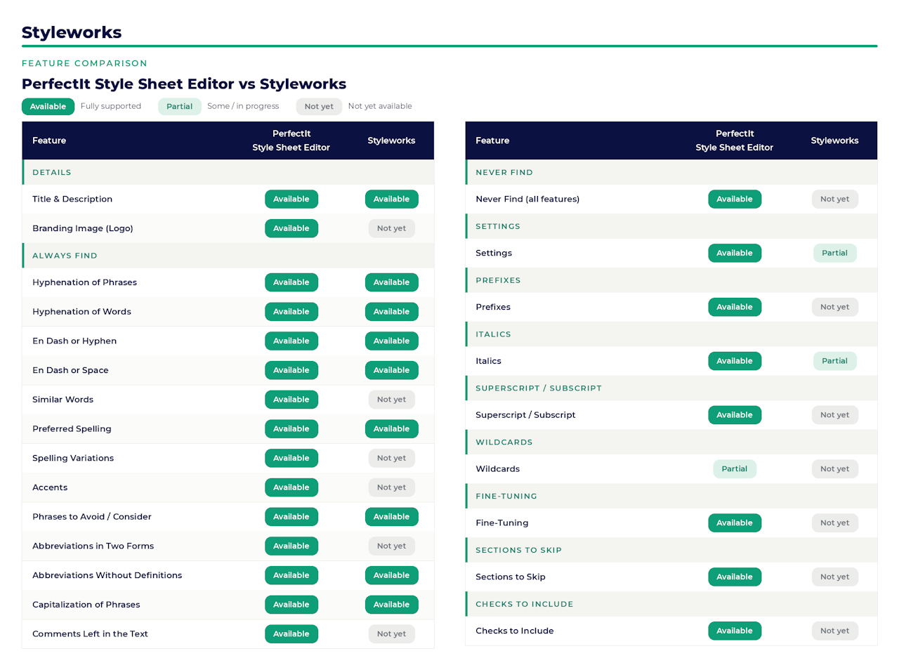Click the Not yet badge for Checks to Include
899x670 pixels.
tap(834, 631)
